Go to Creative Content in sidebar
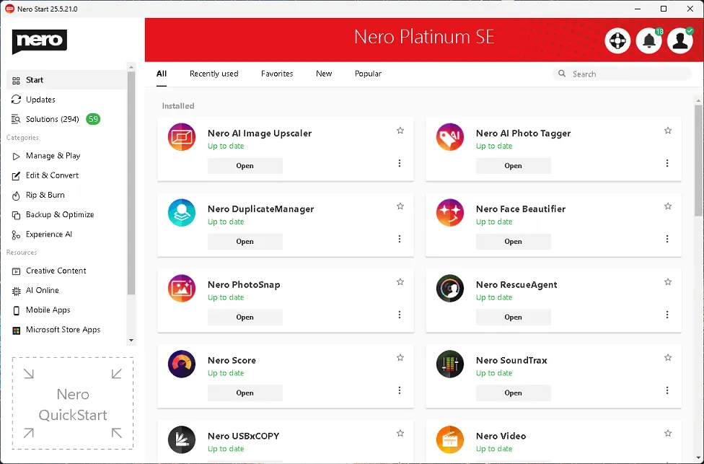 pyautogui.click(x=56, y=271)
